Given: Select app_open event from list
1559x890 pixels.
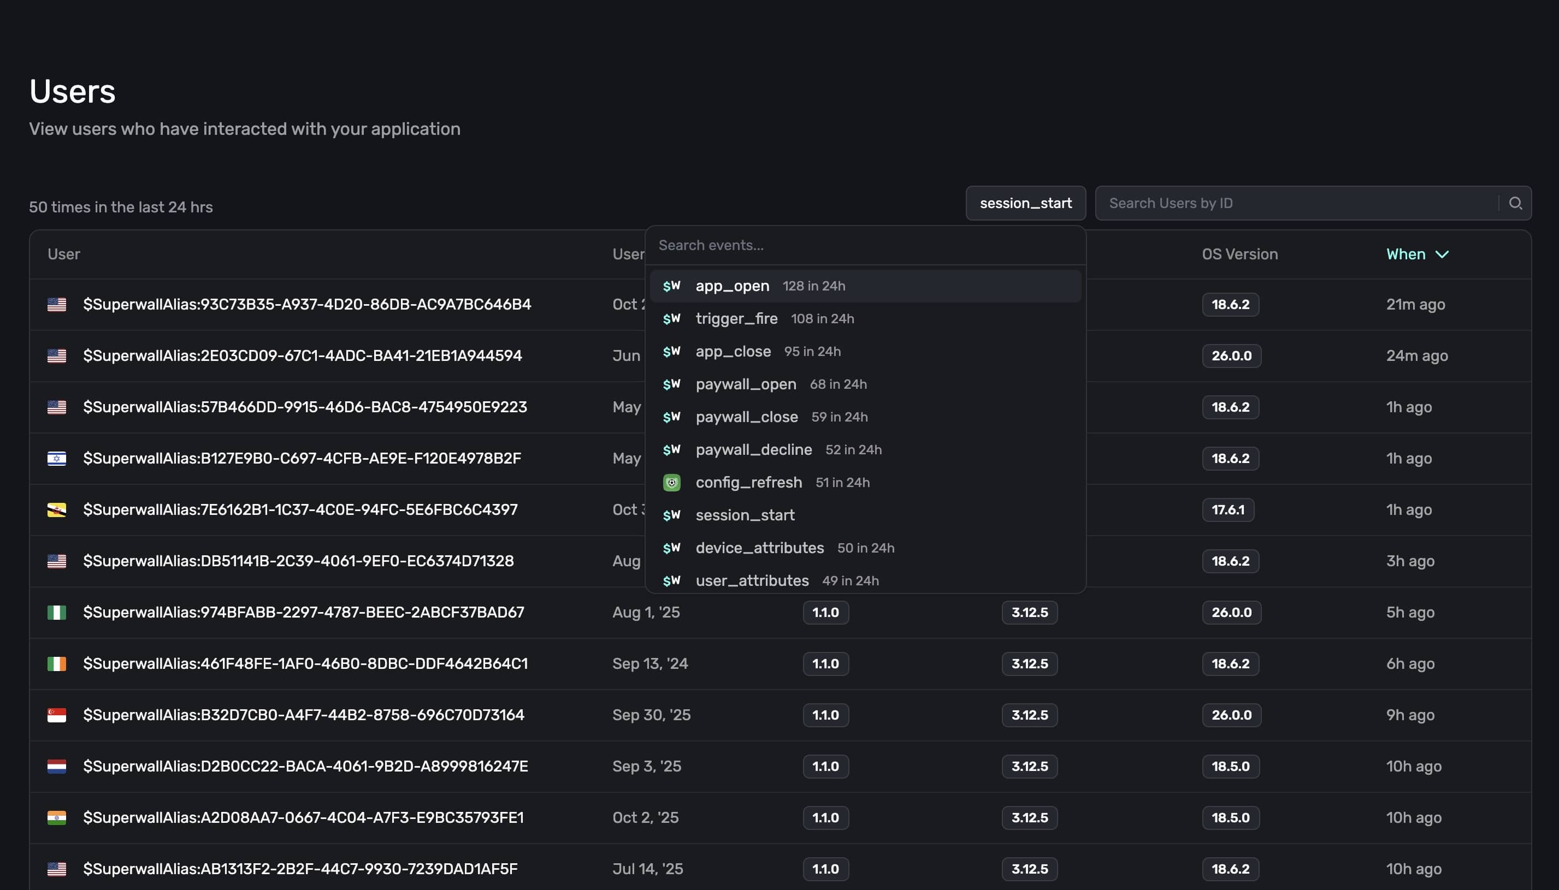Looking at the screenshot, I should [x=733, y=286].
